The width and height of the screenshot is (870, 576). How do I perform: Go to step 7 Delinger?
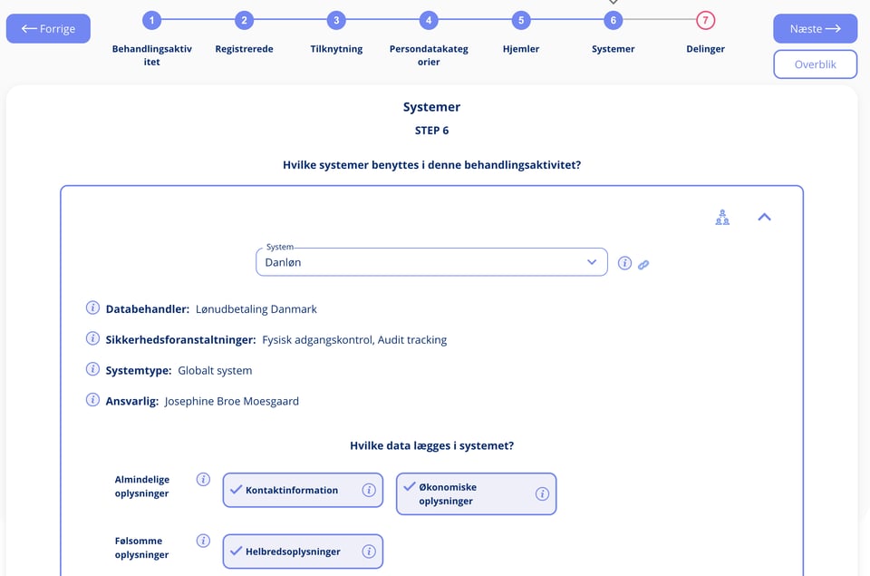click(705, 21)
